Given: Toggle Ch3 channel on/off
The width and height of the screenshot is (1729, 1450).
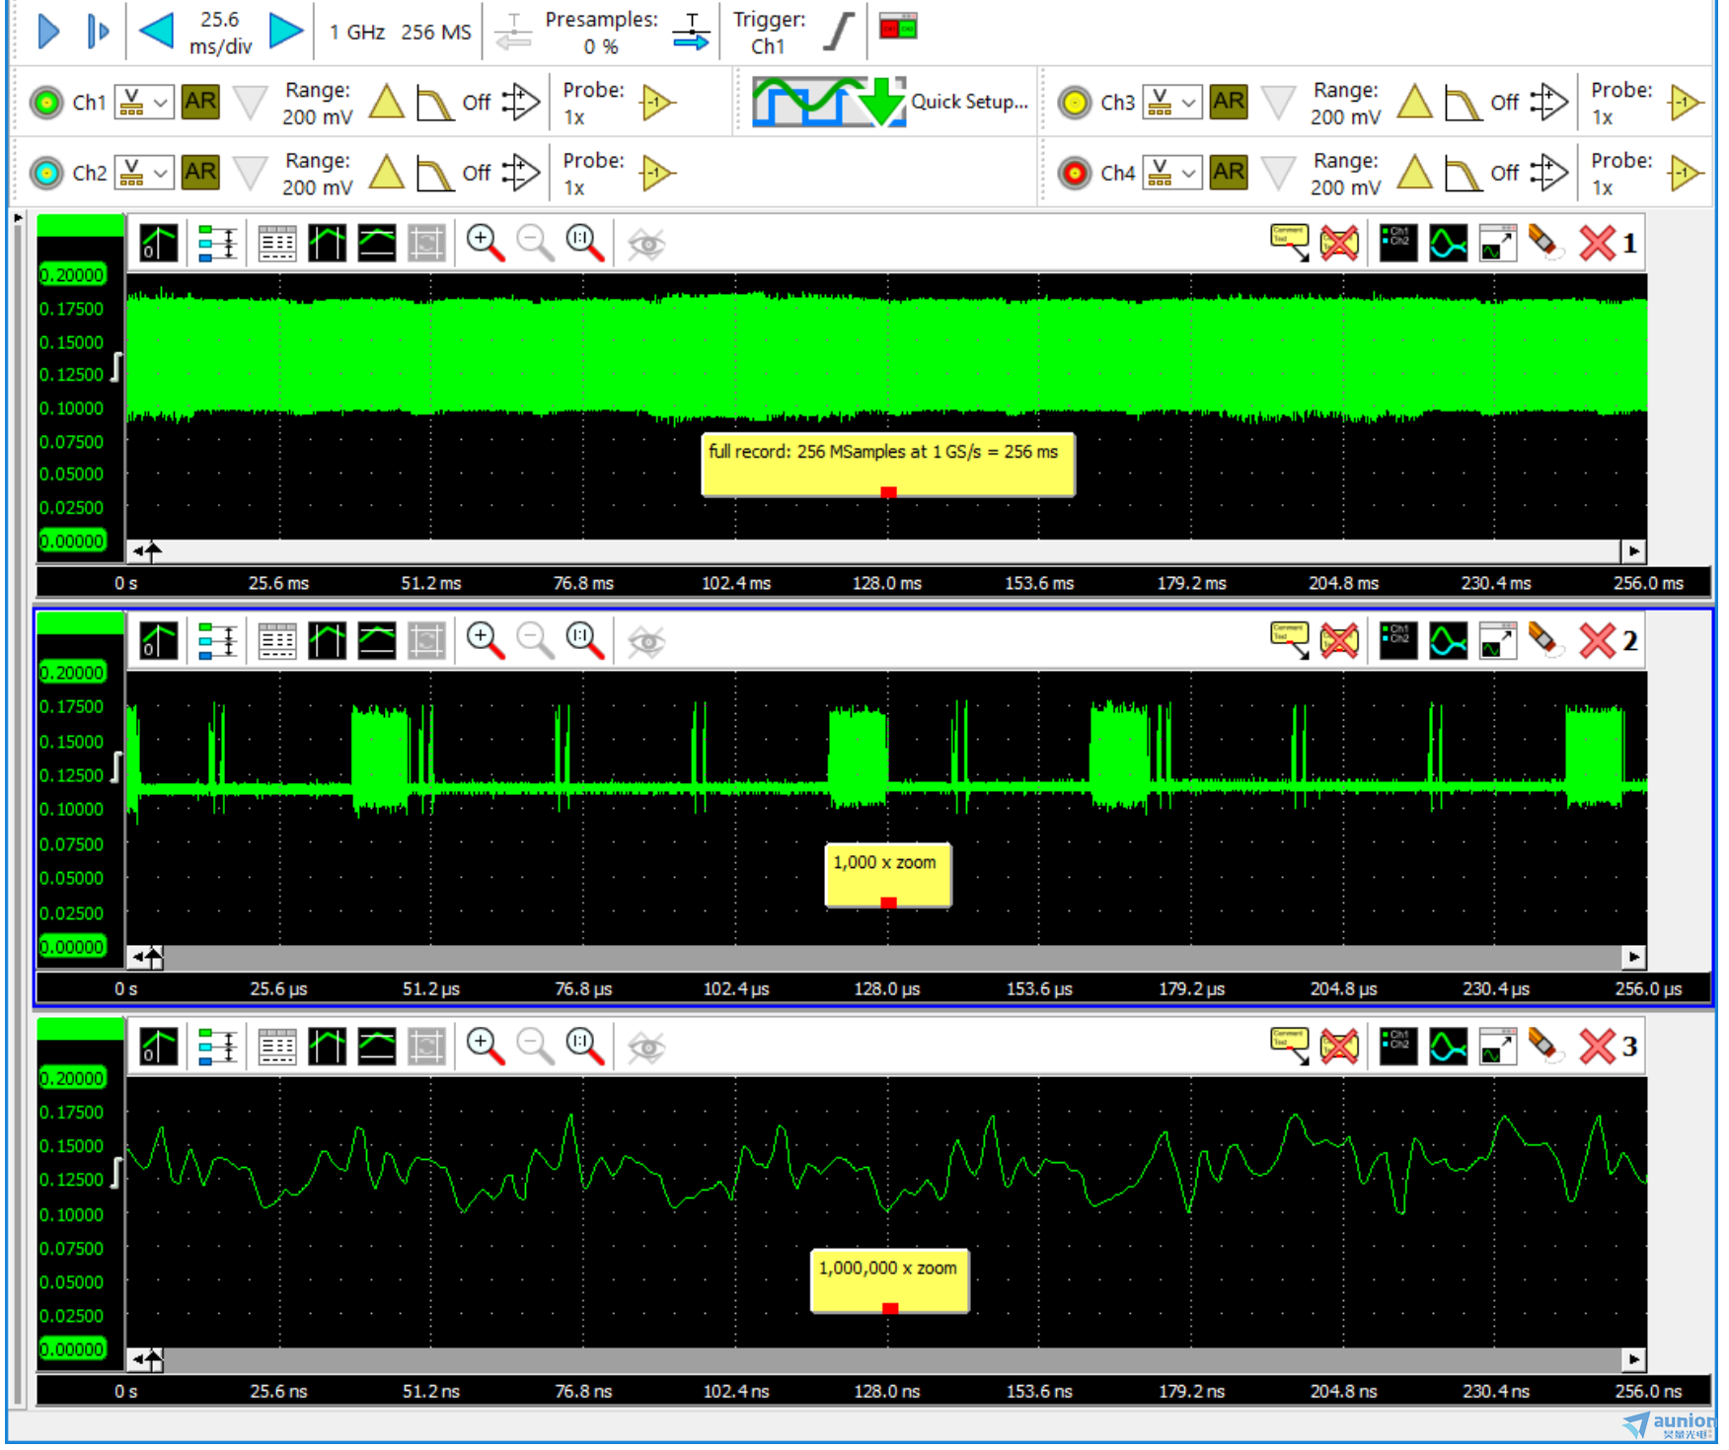Looking at the screenshot, I should (x=1075, y=103).
